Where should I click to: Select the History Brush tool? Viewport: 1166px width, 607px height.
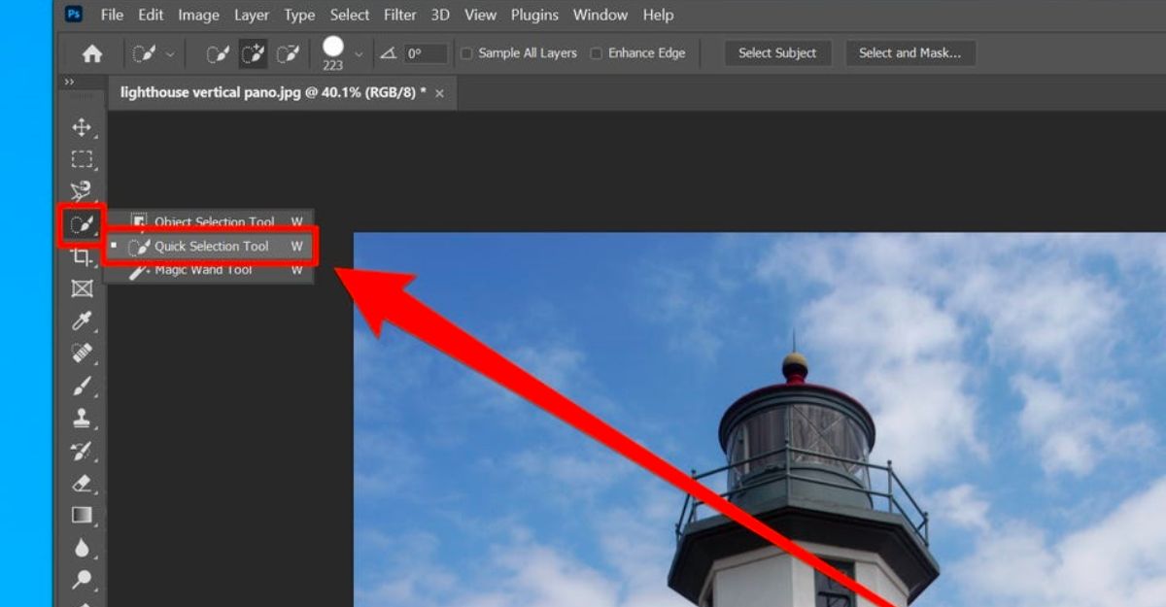82,451
